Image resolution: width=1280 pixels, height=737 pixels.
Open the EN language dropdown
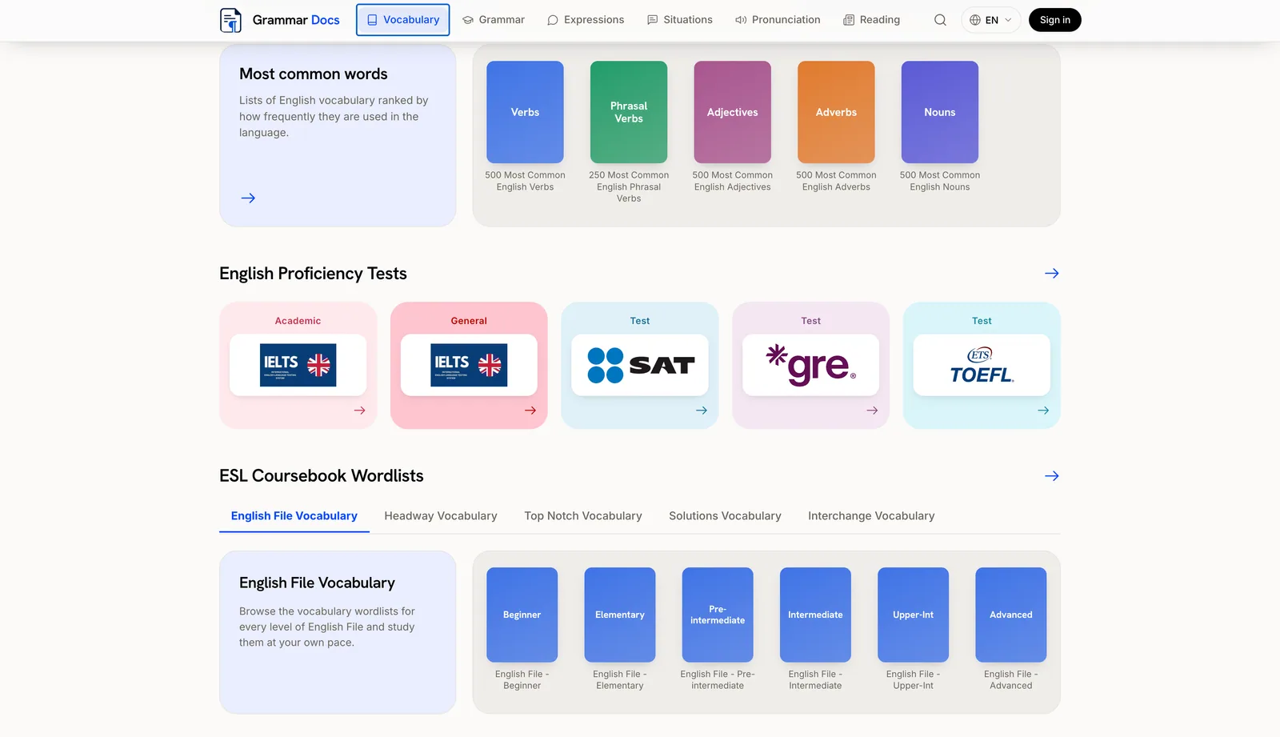pos(990,20)
